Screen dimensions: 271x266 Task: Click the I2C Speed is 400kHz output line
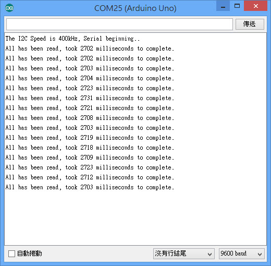point(72,39)
